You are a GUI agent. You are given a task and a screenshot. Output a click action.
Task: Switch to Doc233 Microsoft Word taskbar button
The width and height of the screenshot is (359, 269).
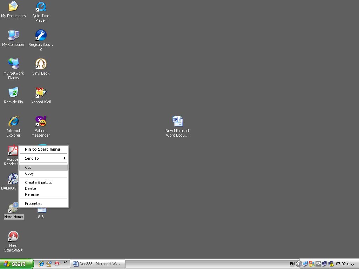(x=98, y=264)
